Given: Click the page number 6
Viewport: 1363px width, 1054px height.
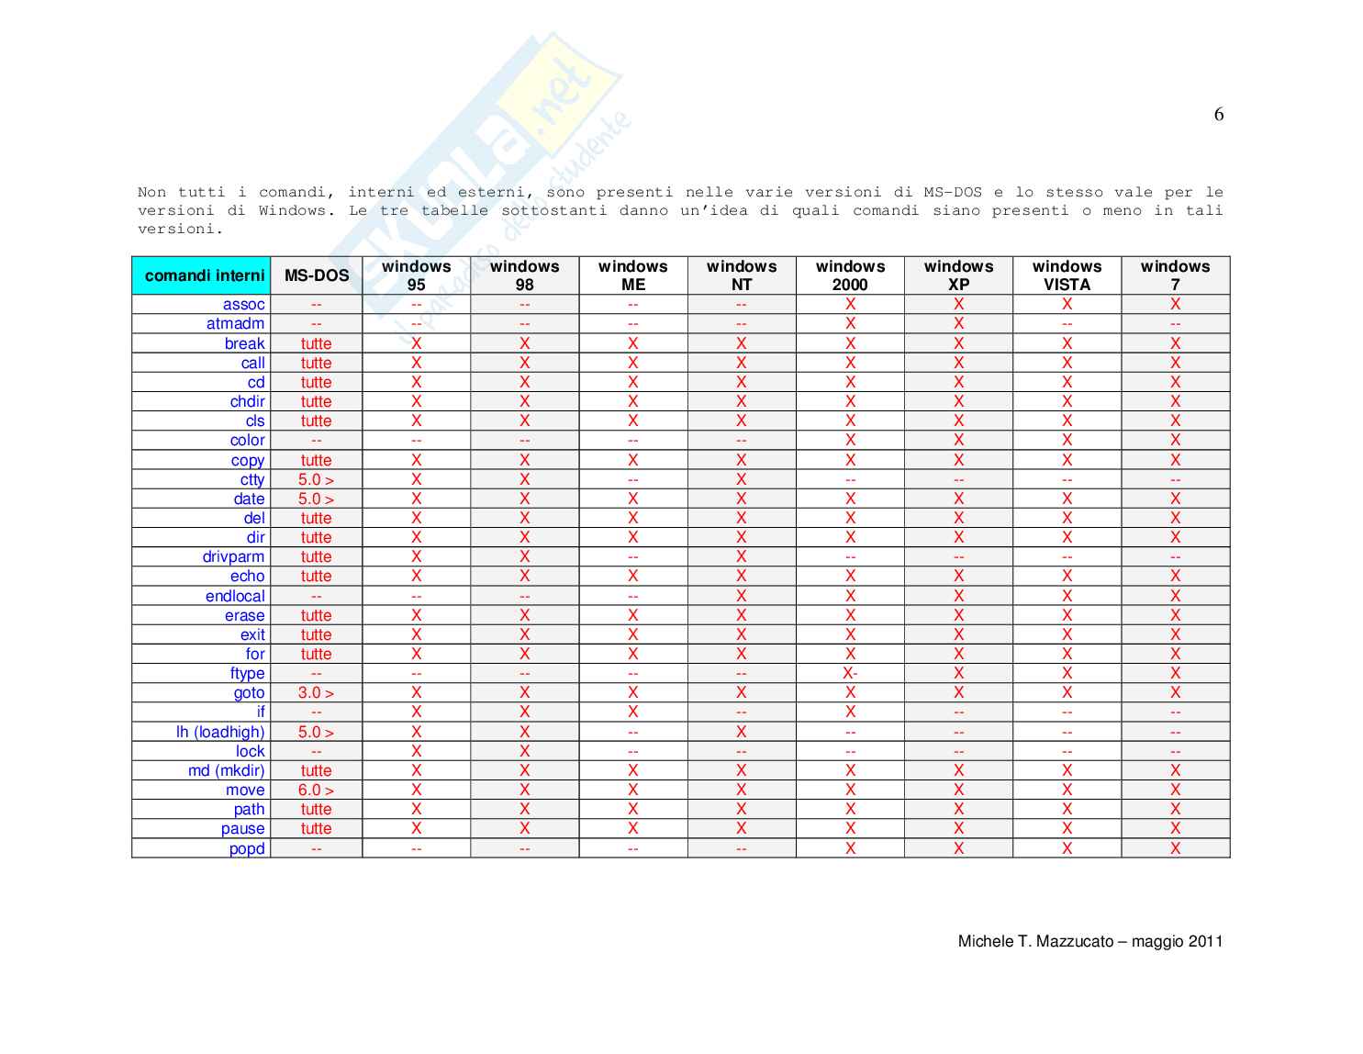Looking at the screenshot, I should (x=1219, y=115).
